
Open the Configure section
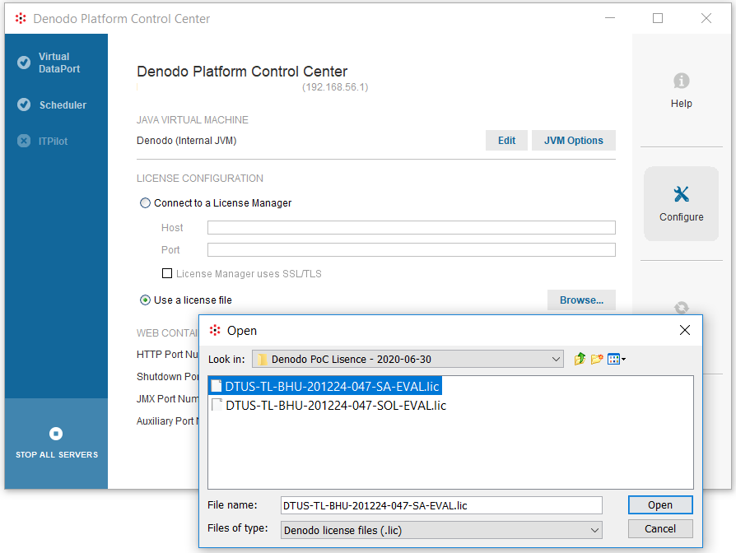[681, 203]
